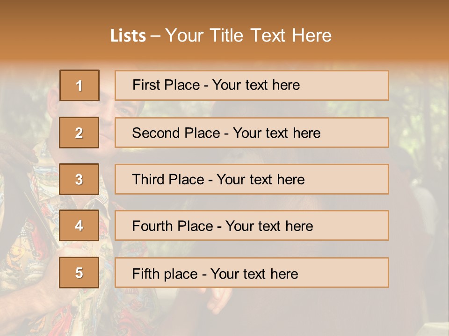This screenshot has height=336, width=449.
Task: Select "Your text here" after Fourth Place
Action: (269, 226)
